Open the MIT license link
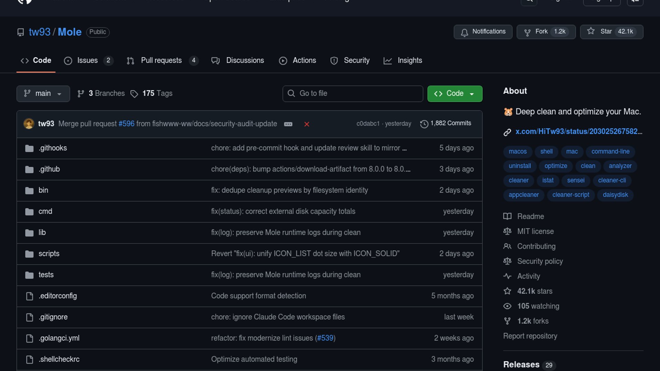The image size is (660, 371). (535, 231)
